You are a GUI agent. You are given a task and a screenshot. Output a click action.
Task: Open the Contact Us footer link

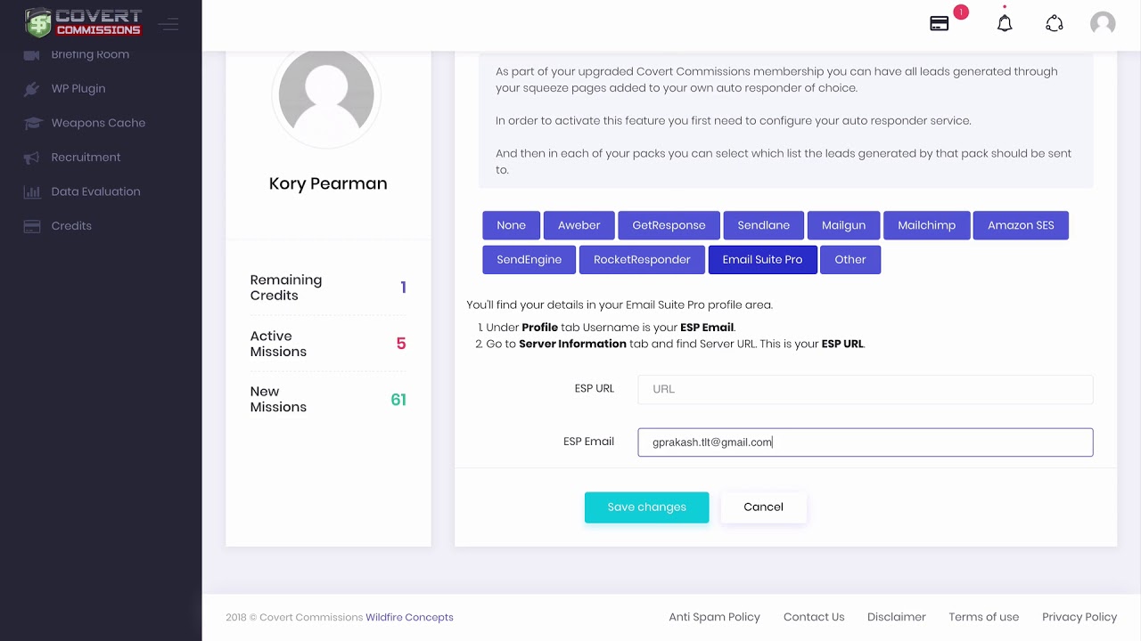coord(814,617)
